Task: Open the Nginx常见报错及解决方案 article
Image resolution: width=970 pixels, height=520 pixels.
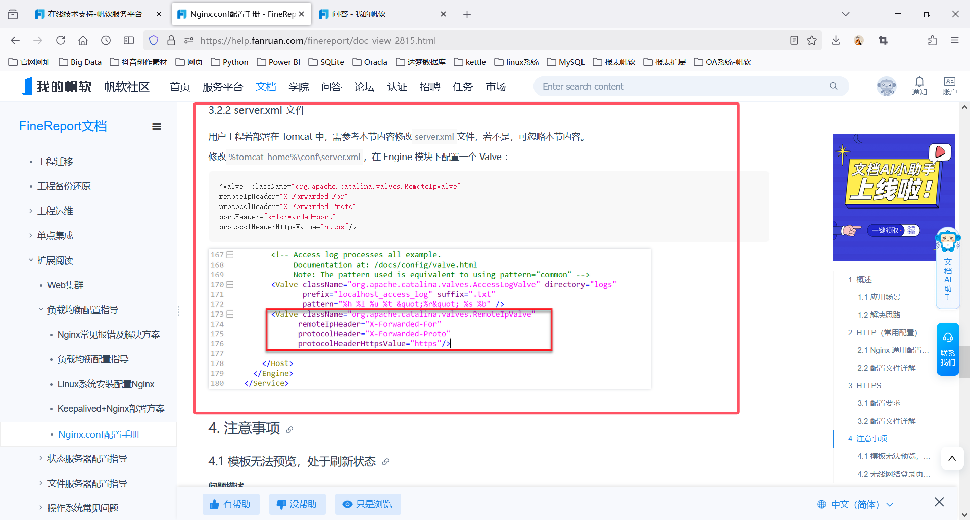Action: pos(109,335)
